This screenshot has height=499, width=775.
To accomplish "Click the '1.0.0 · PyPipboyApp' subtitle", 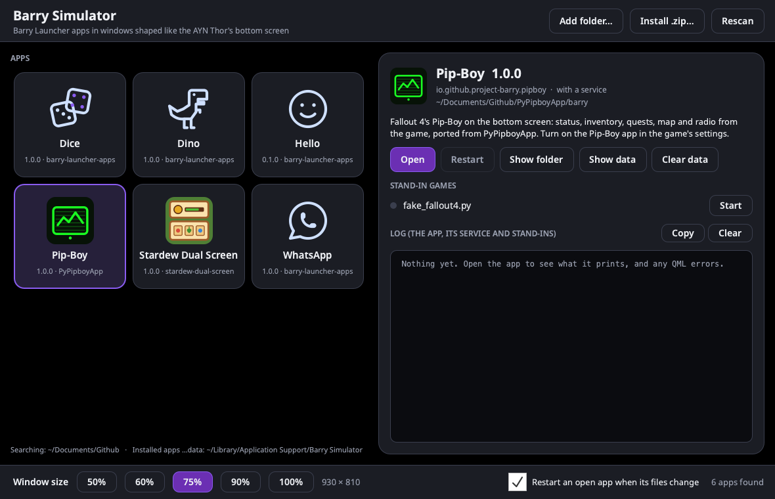I will 70,271.
